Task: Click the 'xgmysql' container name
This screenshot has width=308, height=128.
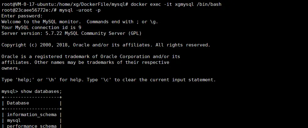Action: click(184, 4)
